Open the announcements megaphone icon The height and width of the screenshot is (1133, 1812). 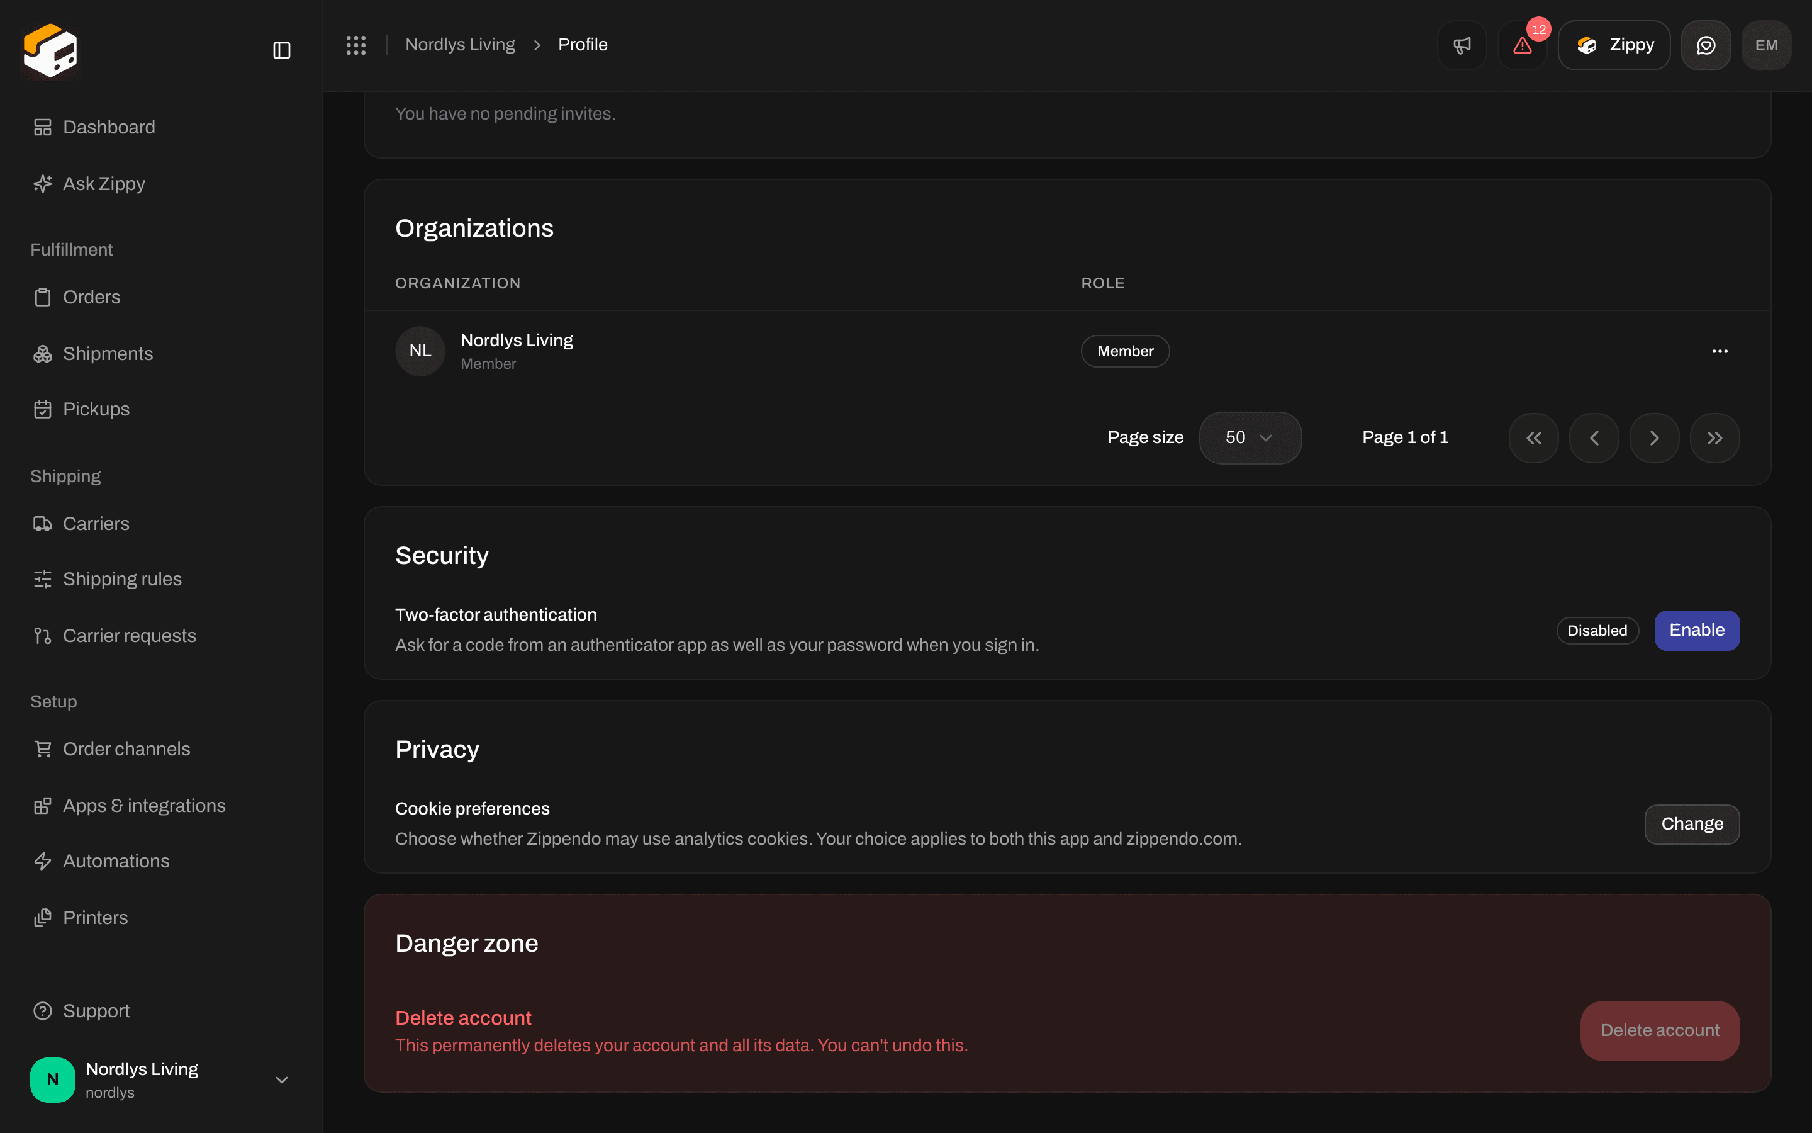coord(1462,45)
